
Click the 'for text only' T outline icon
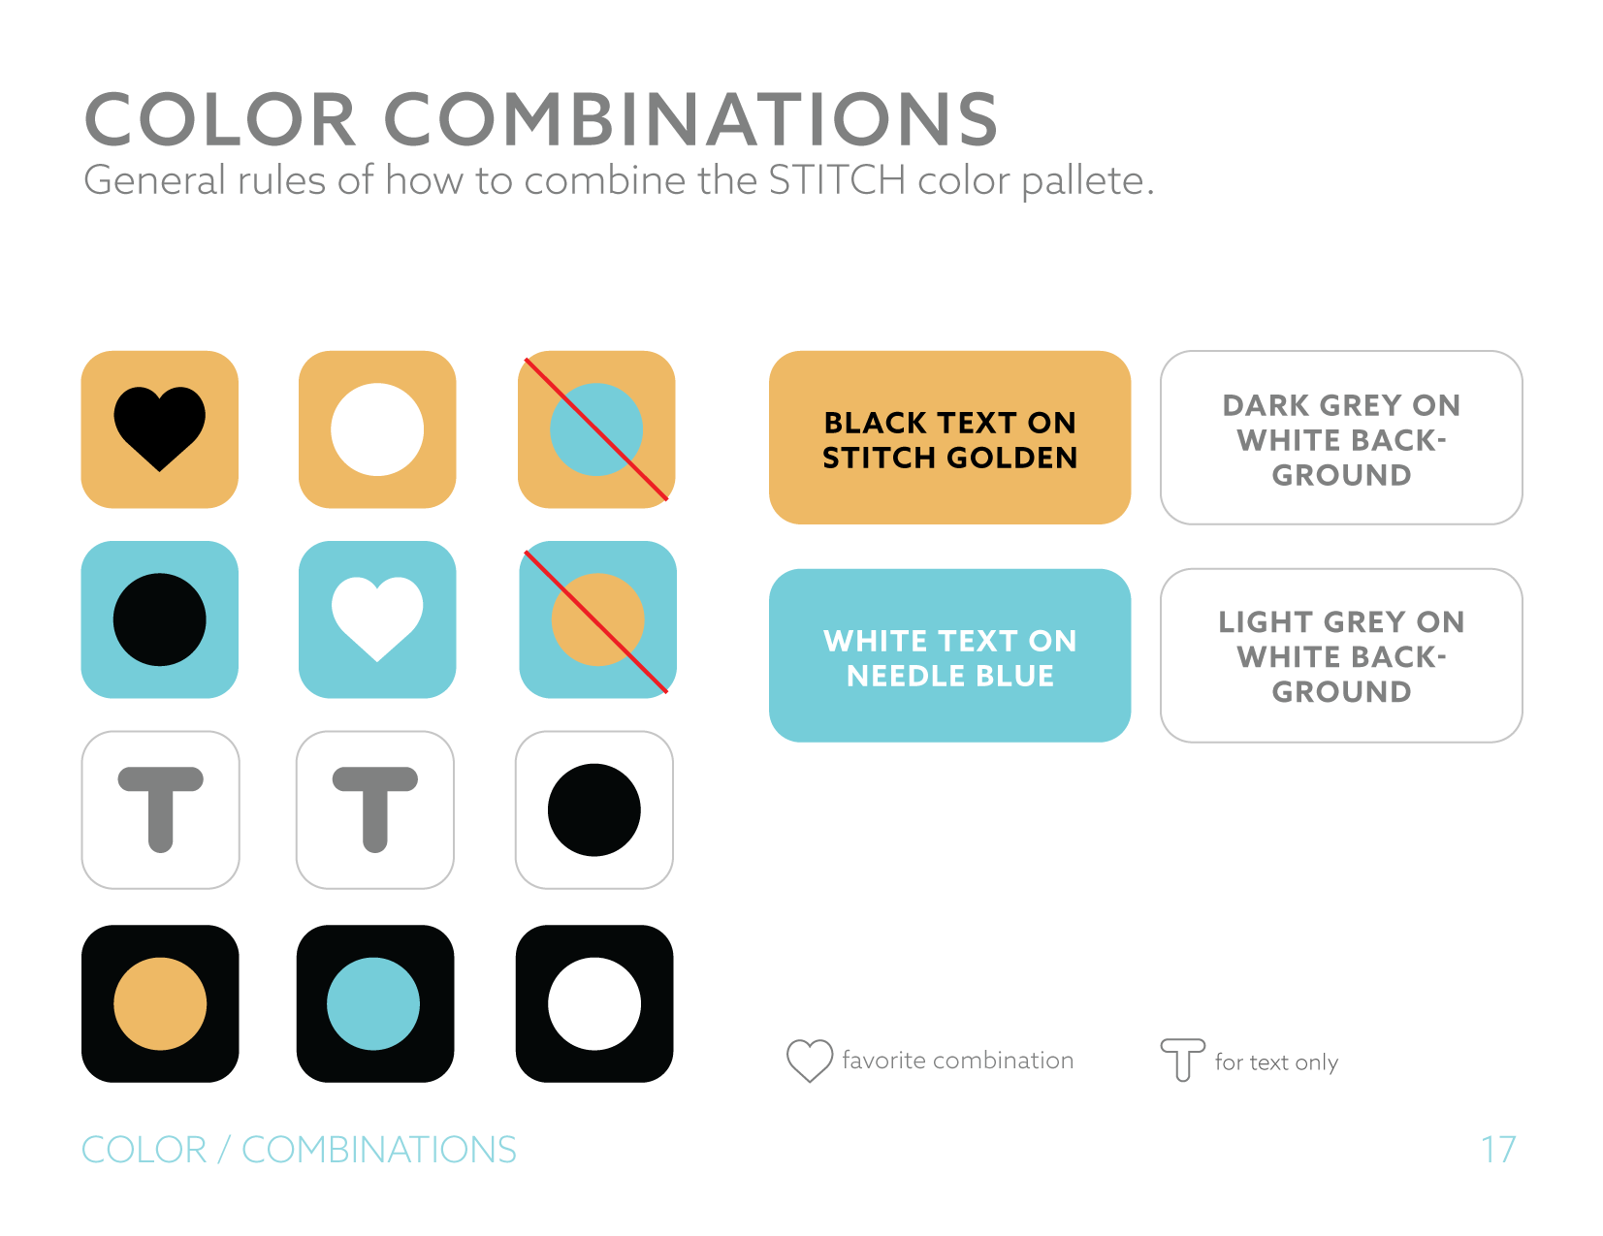tap(1182, 1060)
